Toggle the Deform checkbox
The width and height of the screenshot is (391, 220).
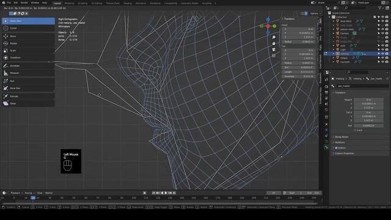tap(336, 148)
